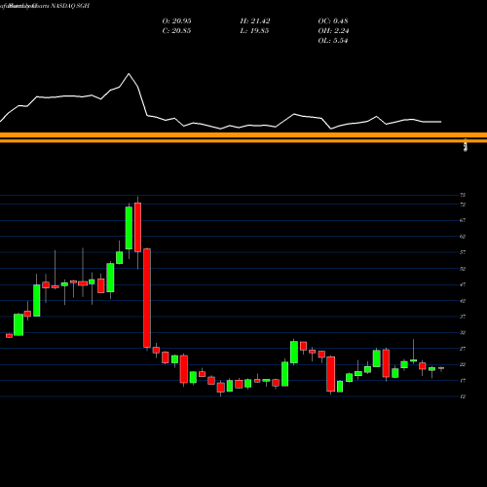Select the close value C: 20.85
The image size is (487, 487).
point(176,31)
